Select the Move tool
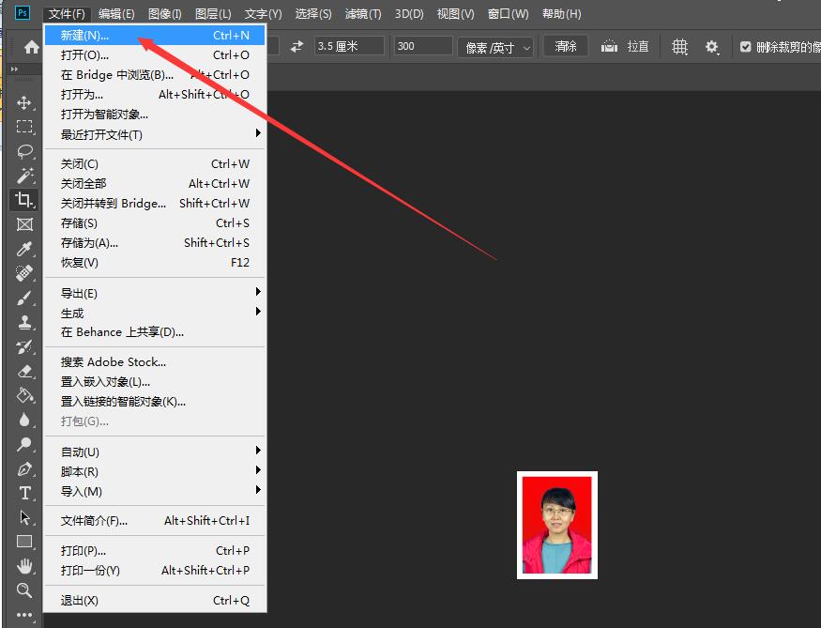 (24, 102)
